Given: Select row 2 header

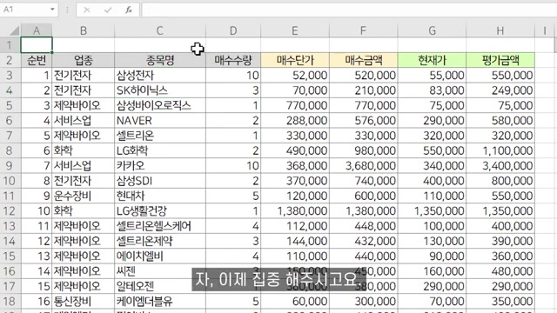Looking at the screenshot, I should point(10,60).
